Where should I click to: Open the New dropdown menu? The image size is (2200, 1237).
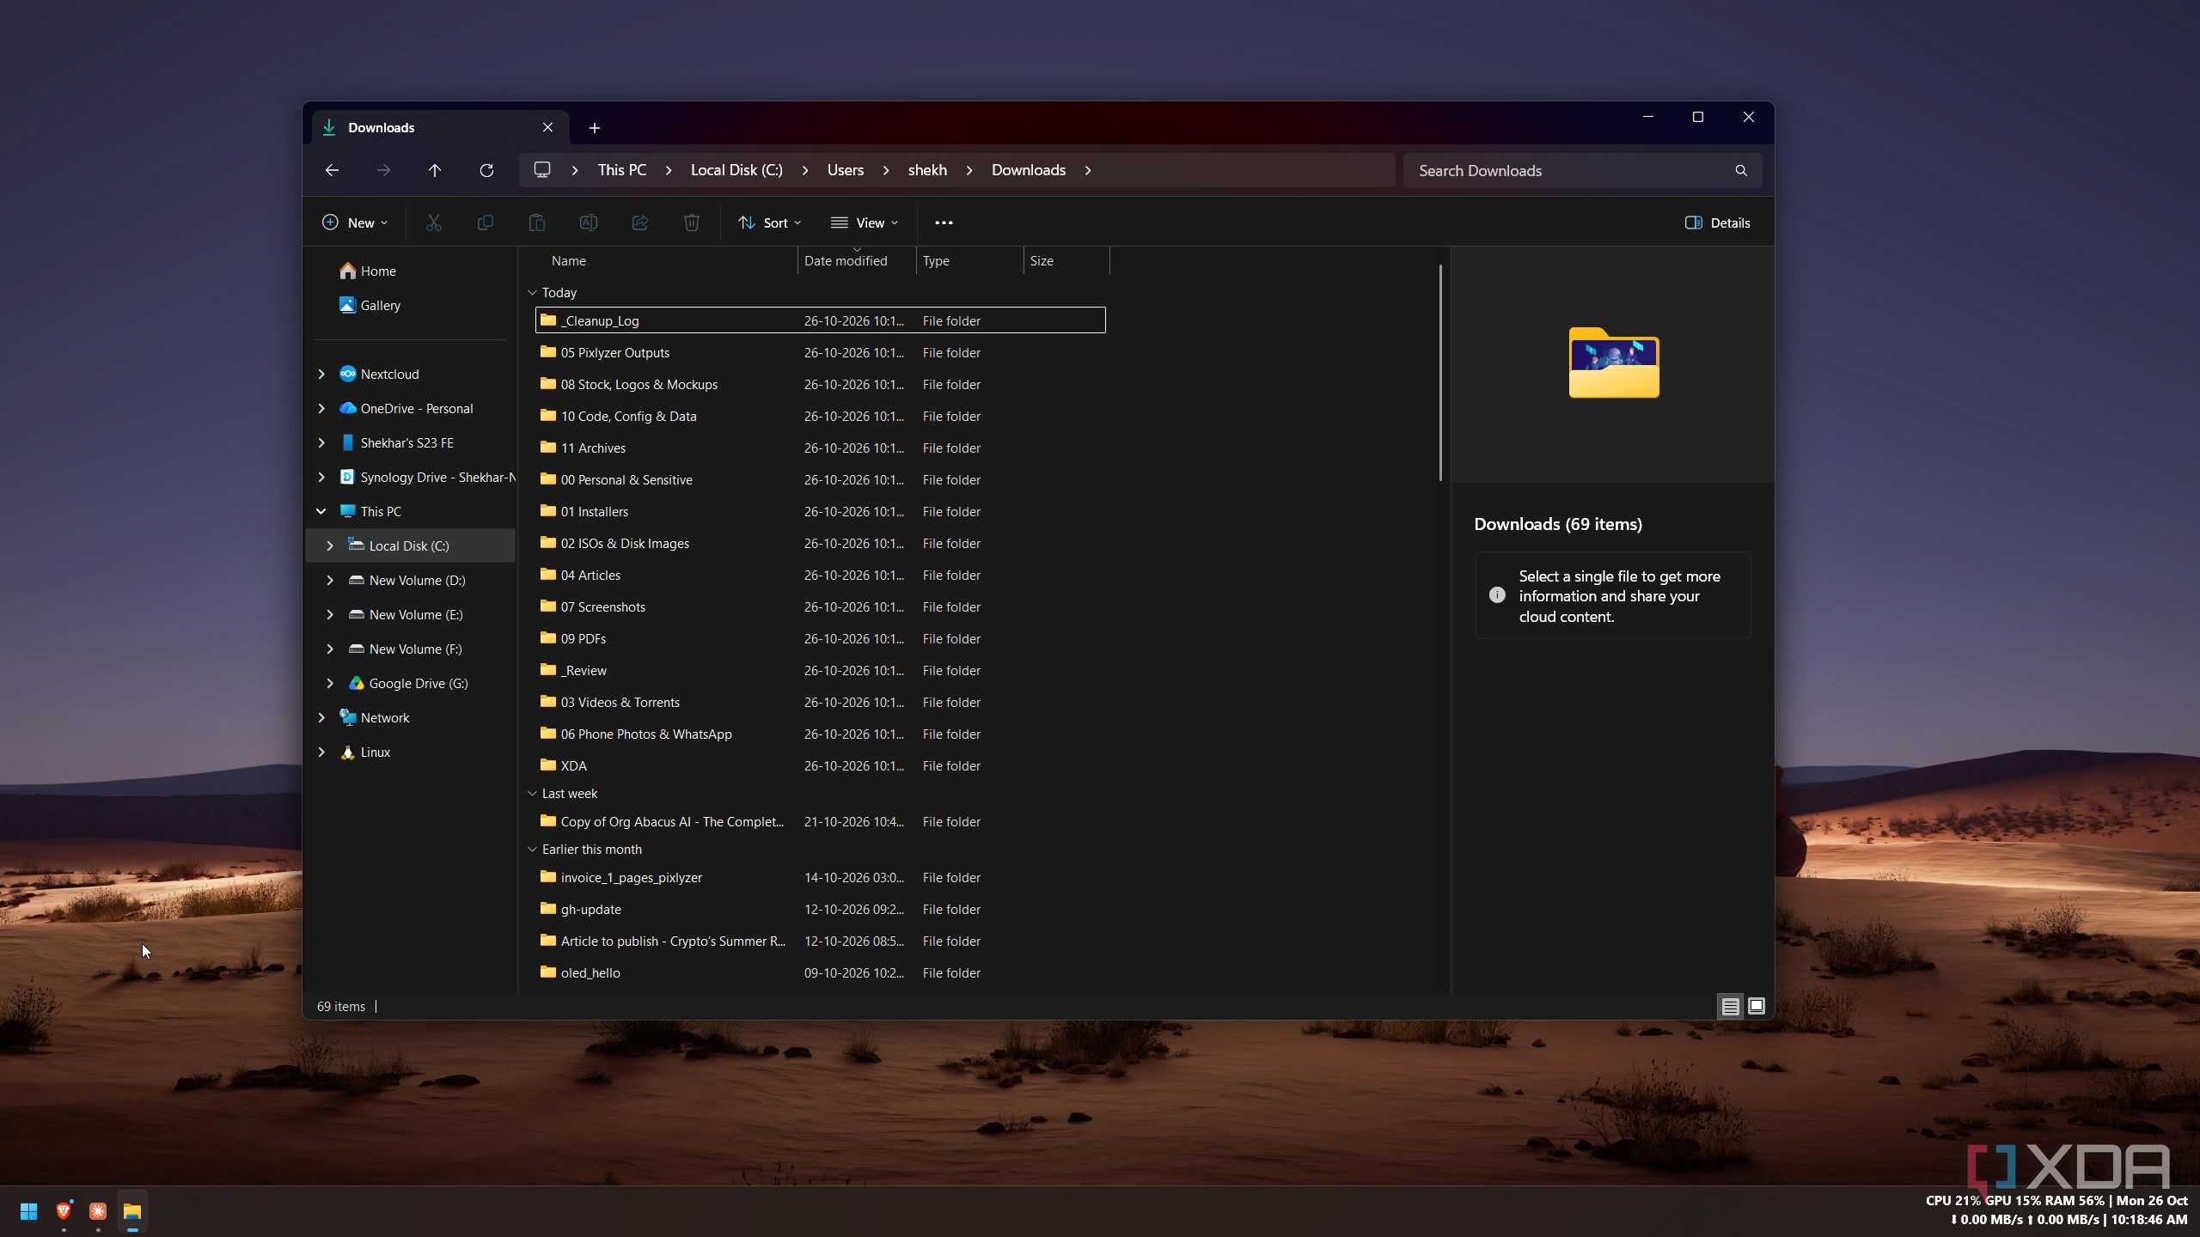[355, 222]
